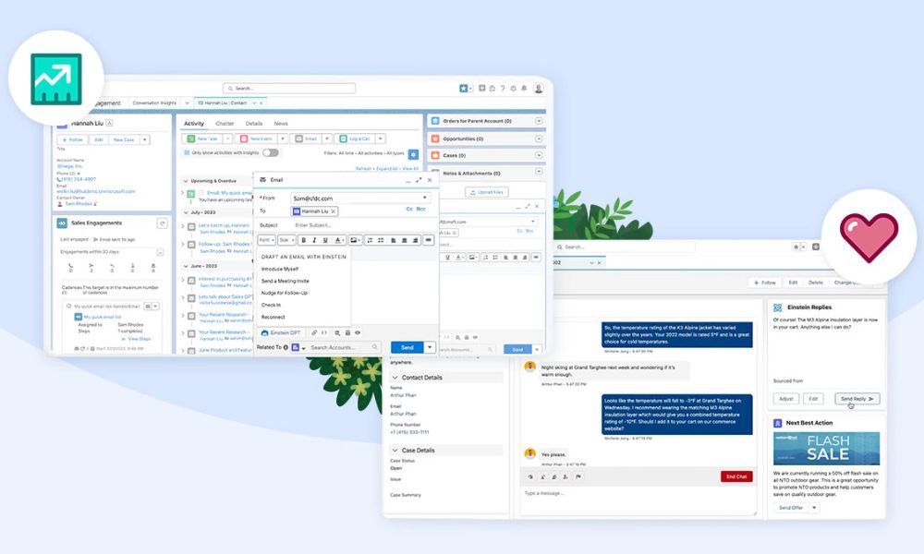Click the Type a message chat input
The image size is (924, 554).
click(x=638, y=500)
